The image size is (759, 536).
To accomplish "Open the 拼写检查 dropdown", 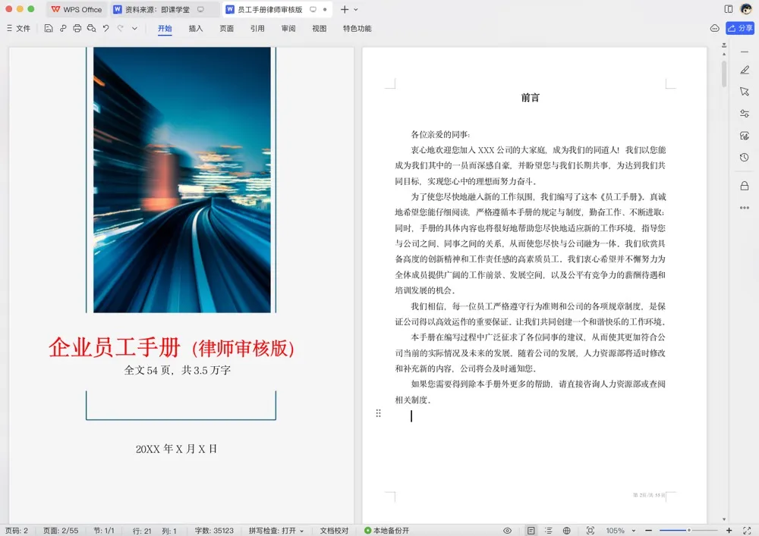I will (276, 531).
